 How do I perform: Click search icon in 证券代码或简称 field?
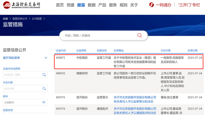pos(44,75)
